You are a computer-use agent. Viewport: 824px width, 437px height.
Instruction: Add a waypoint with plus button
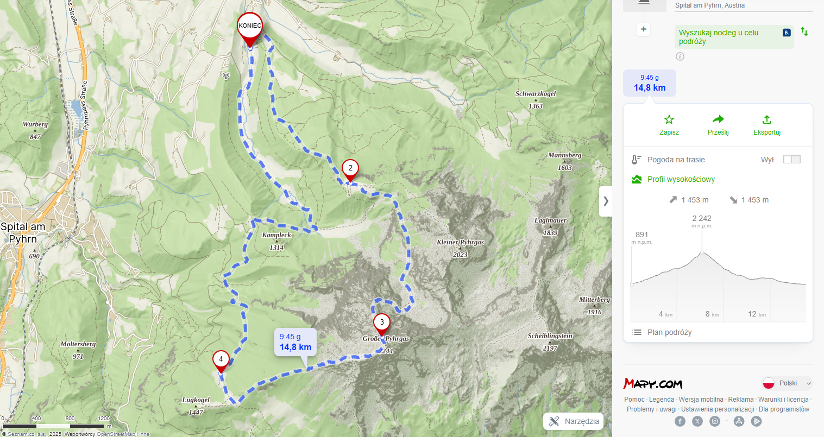coord(644,29)
